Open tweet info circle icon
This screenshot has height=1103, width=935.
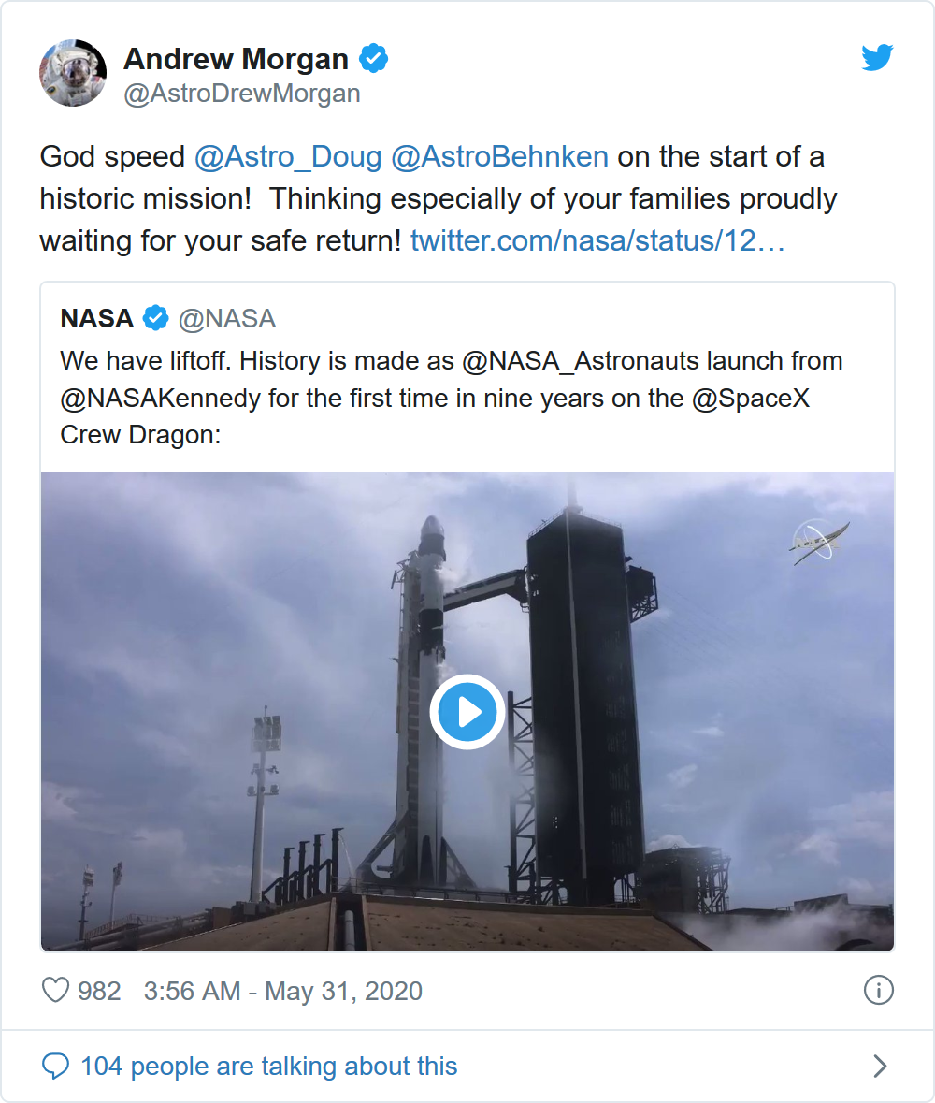pyautogui.click(x=878, y=990)
